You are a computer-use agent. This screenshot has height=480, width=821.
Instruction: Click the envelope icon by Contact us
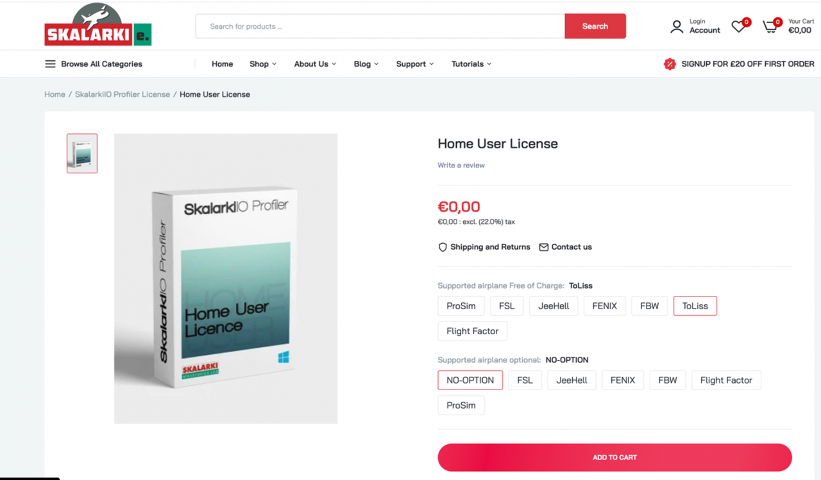point(544,247)
